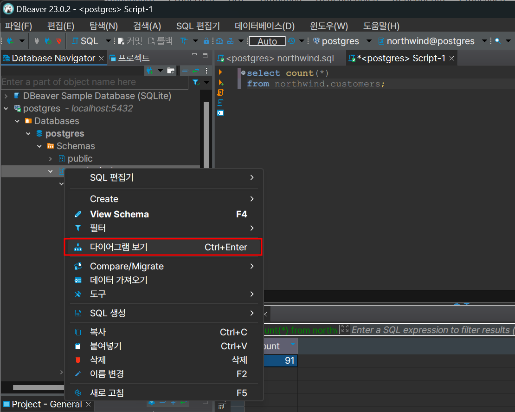Open 윈도우(W) menu
The image size is (515, 412).
[x=329, y=26]
